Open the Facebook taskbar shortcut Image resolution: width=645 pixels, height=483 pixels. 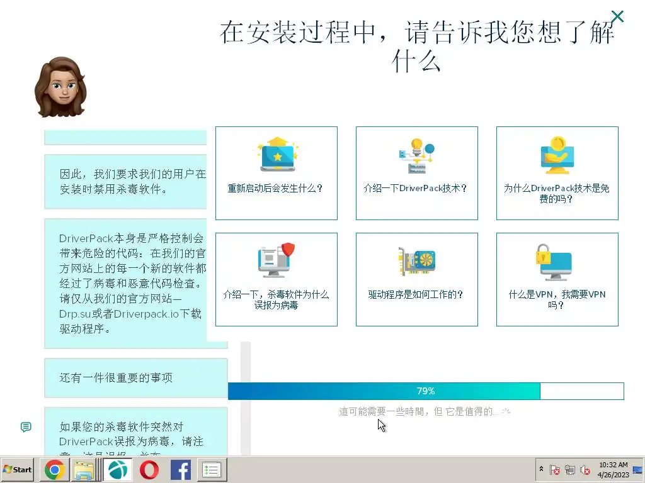point(180,470)
